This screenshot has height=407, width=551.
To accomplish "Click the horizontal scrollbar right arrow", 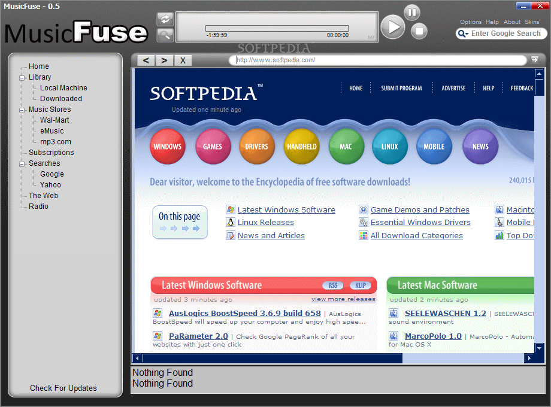I will click(528, 358).
